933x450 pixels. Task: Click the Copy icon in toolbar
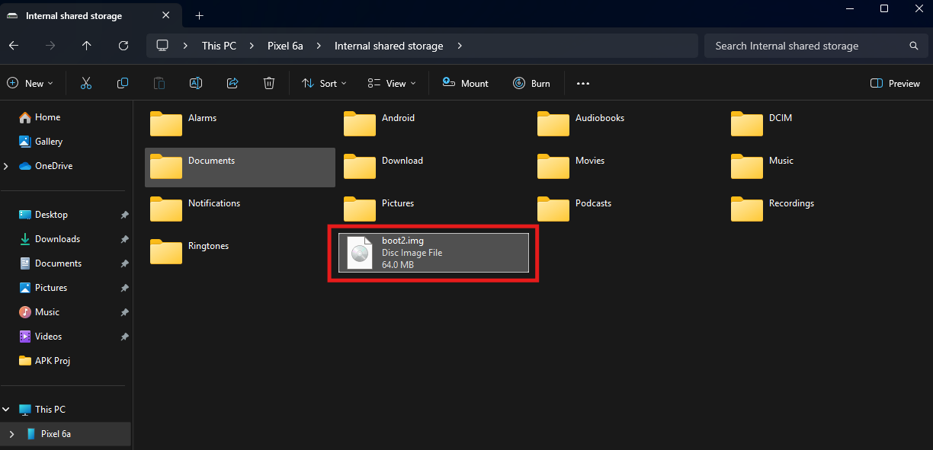(123, 83)
